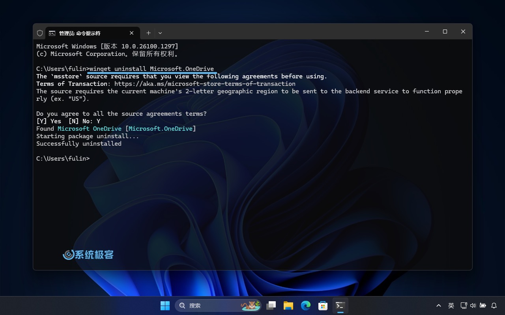
Task: Minimize the terminal window
Action: (x=426, y=31)
